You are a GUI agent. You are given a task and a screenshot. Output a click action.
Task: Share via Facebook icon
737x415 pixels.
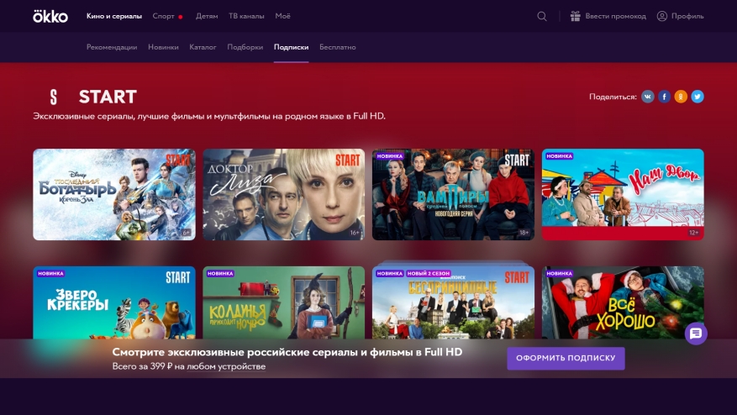(664, 97)
